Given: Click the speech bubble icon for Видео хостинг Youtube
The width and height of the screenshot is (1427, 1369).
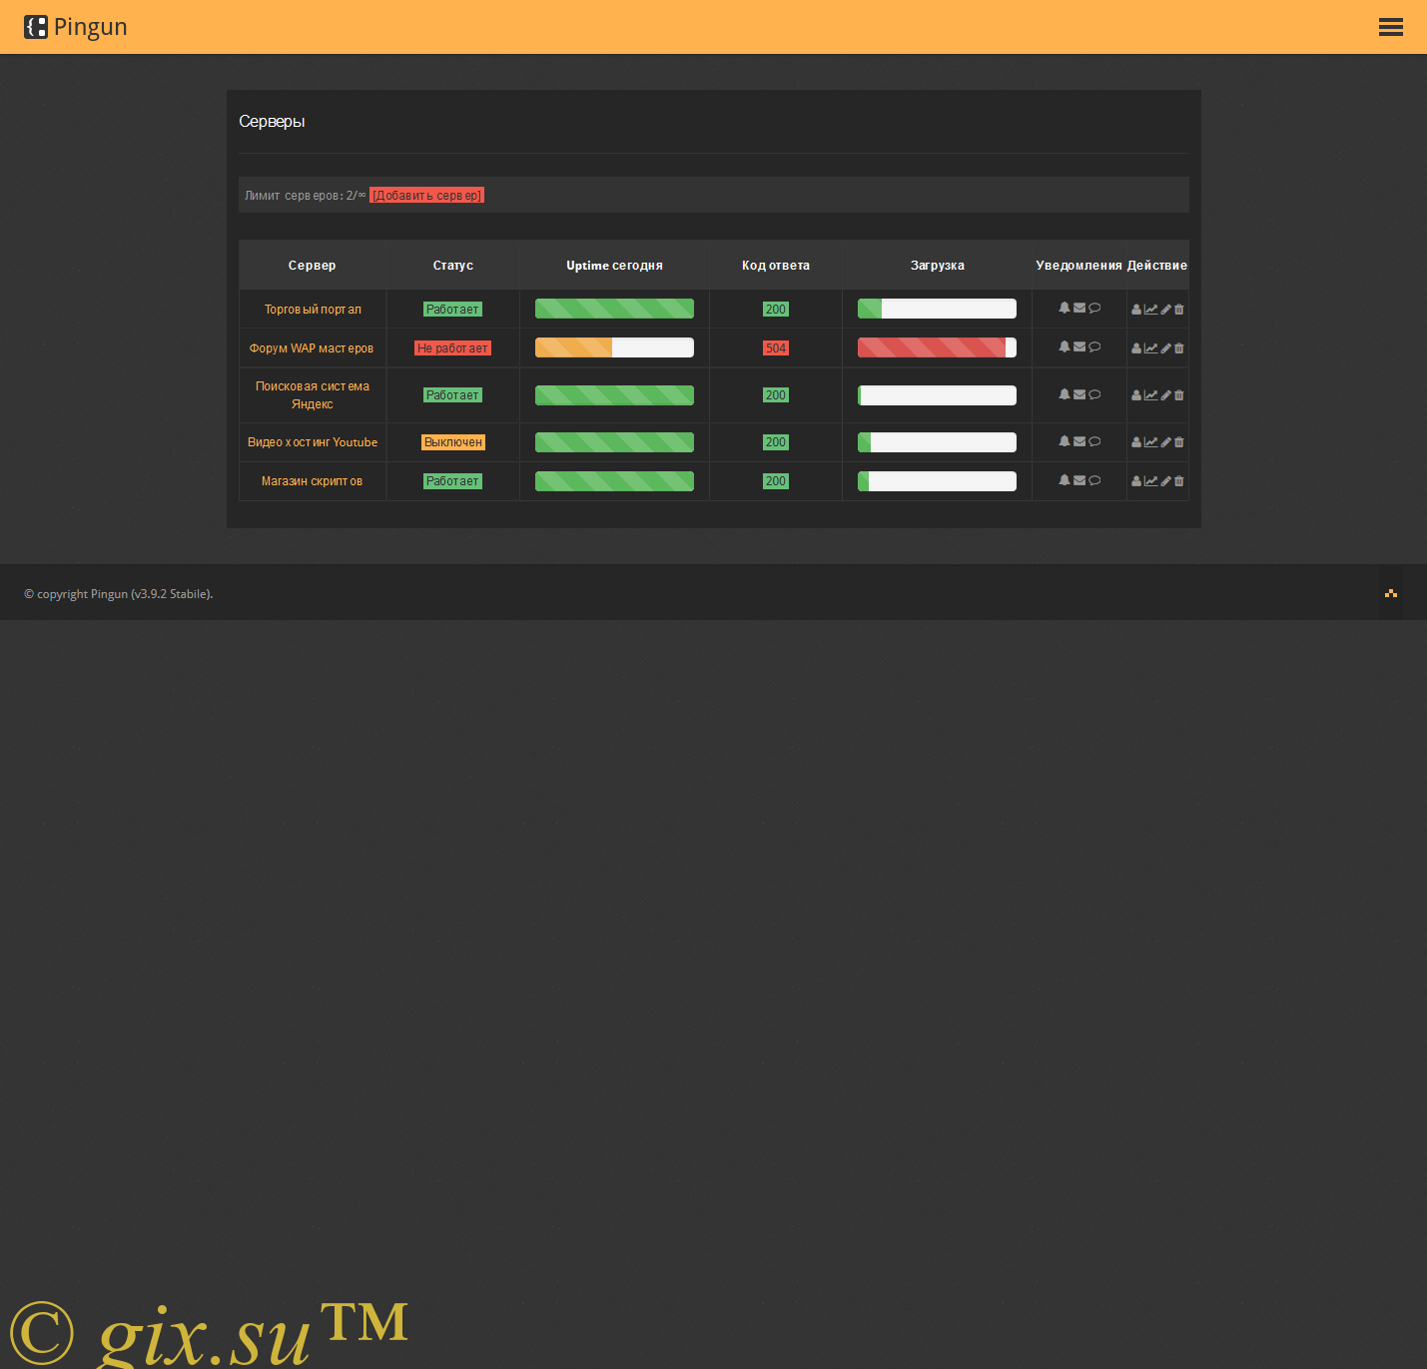Looking at the screenshot, I should pyautogui.click(x=1094, y=440).
